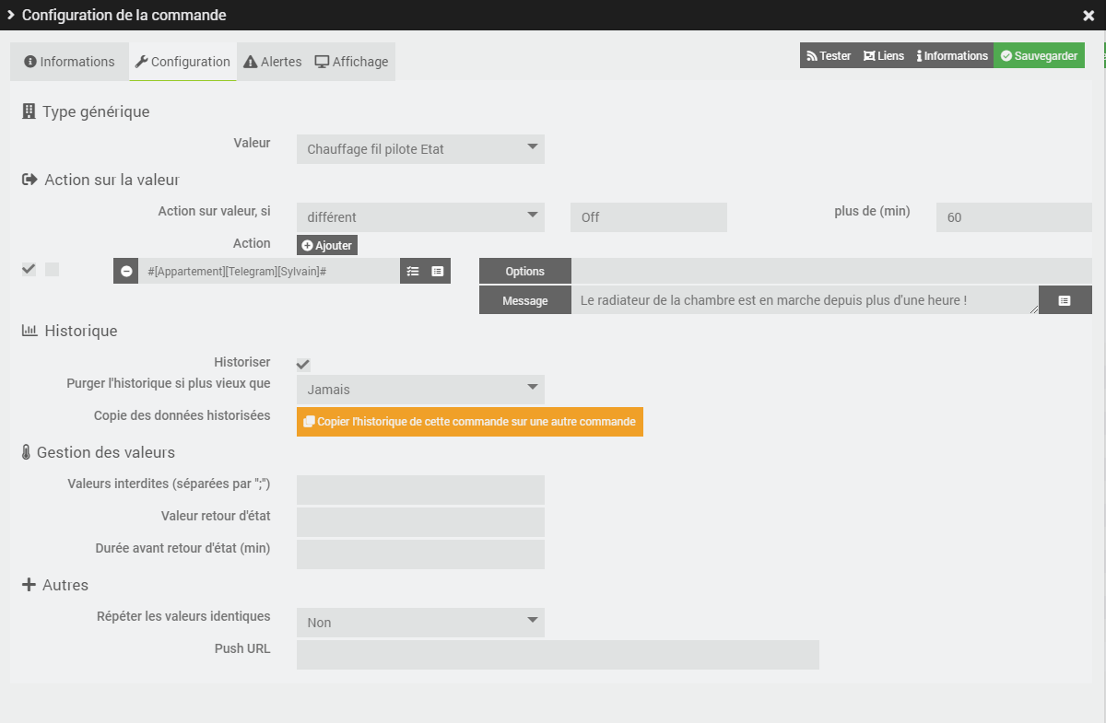The image size is (1106, 723).
Task: Save with the Sauvegarder button
Action: pos(1039,55)
